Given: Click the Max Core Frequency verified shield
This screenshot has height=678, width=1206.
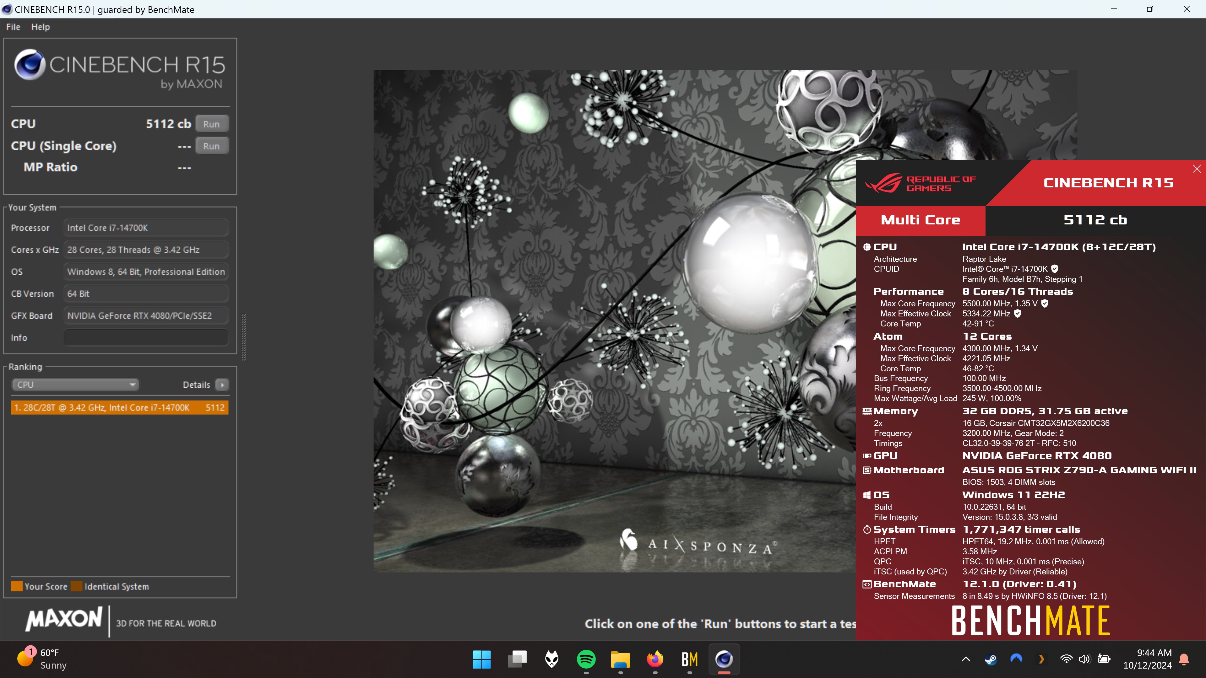Looking at the screenshot, I should click(1045, 304).
